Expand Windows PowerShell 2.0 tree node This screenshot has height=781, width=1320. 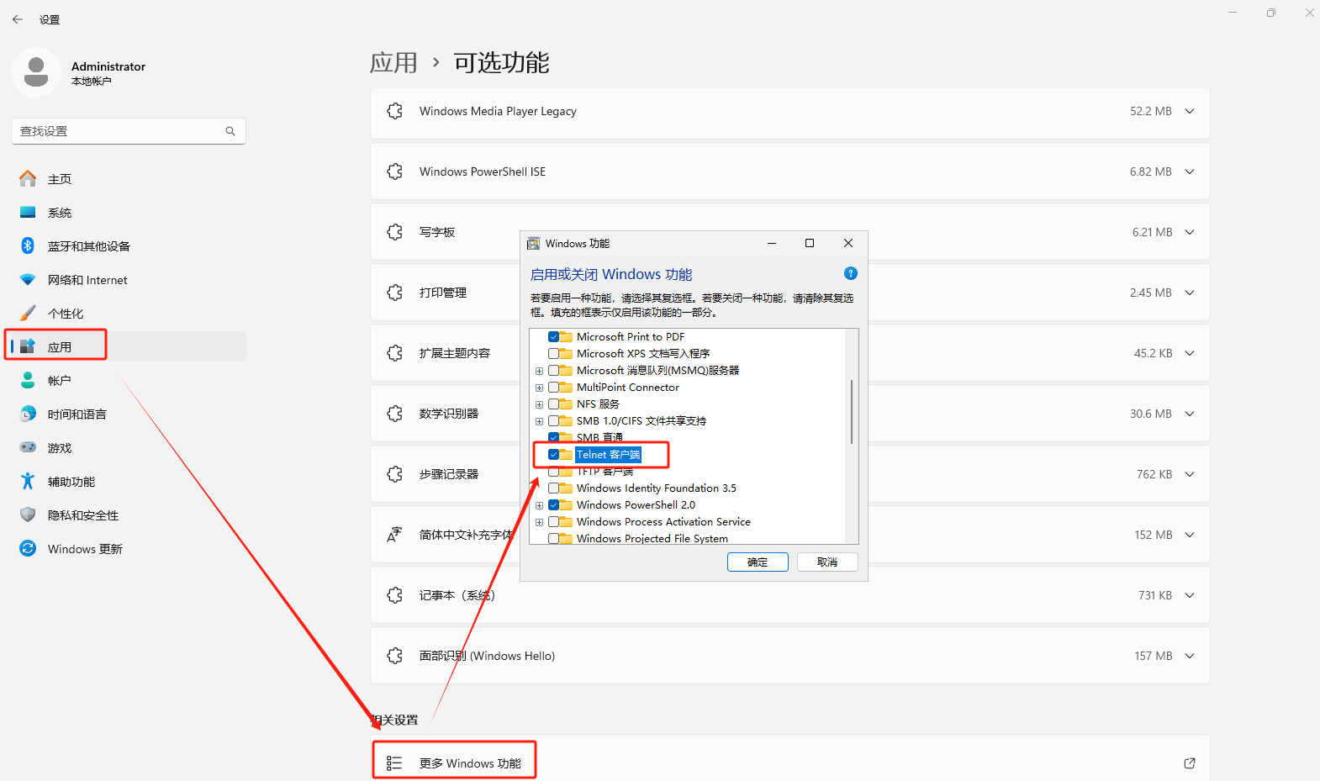[540, 505]
